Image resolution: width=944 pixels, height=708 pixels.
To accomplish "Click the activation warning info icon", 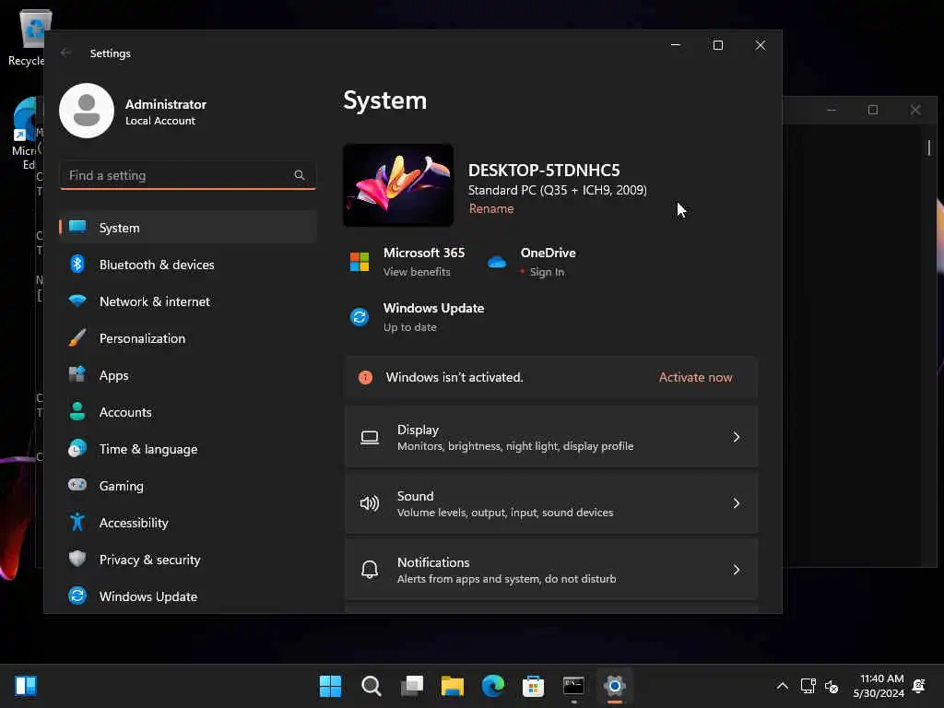I will pyautogui.click(x=365, y=377).
